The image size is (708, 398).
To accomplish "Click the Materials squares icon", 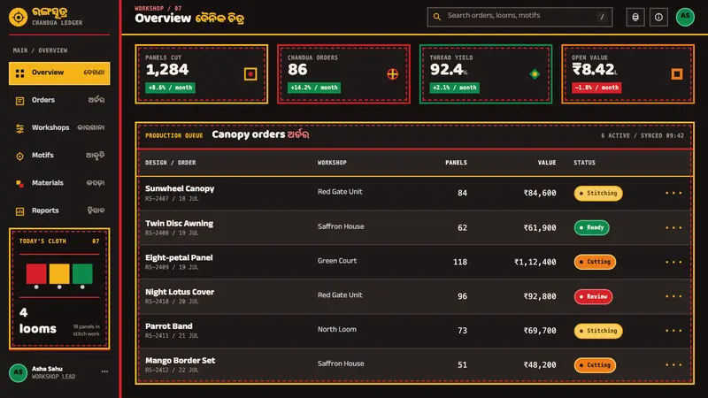I will [x=19, y=184].
